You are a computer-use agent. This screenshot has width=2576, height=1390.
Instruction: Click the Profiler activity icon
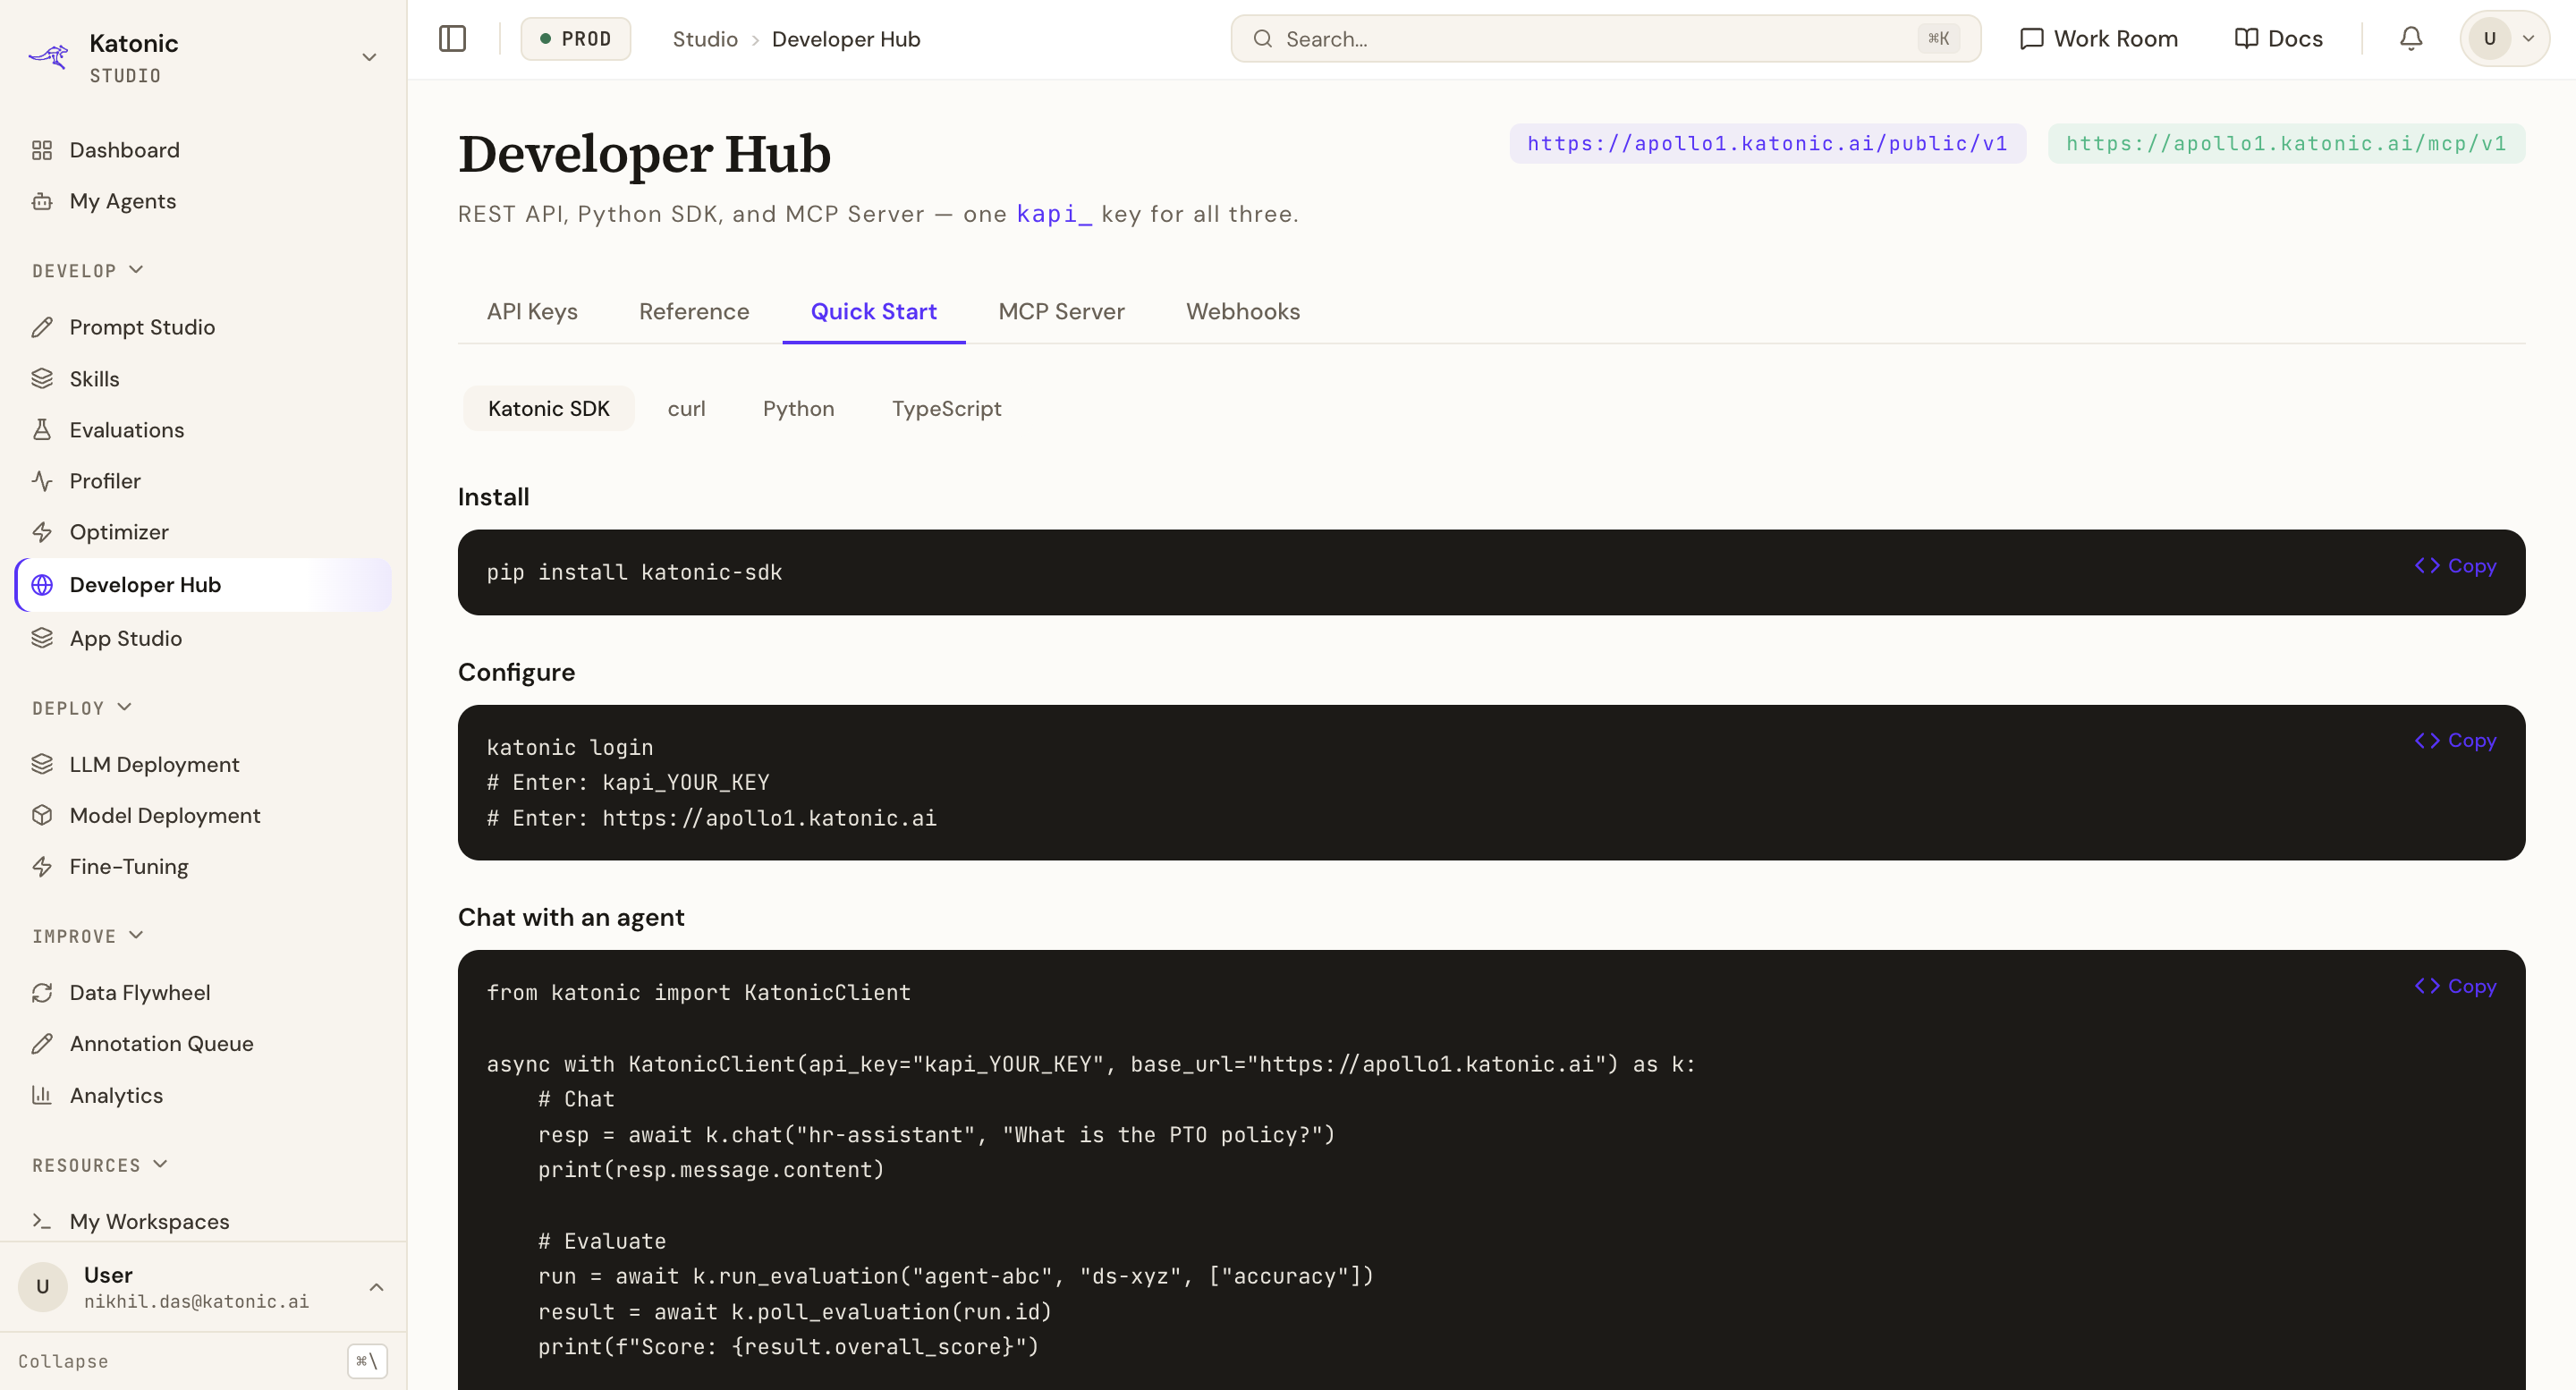point(42,481)
